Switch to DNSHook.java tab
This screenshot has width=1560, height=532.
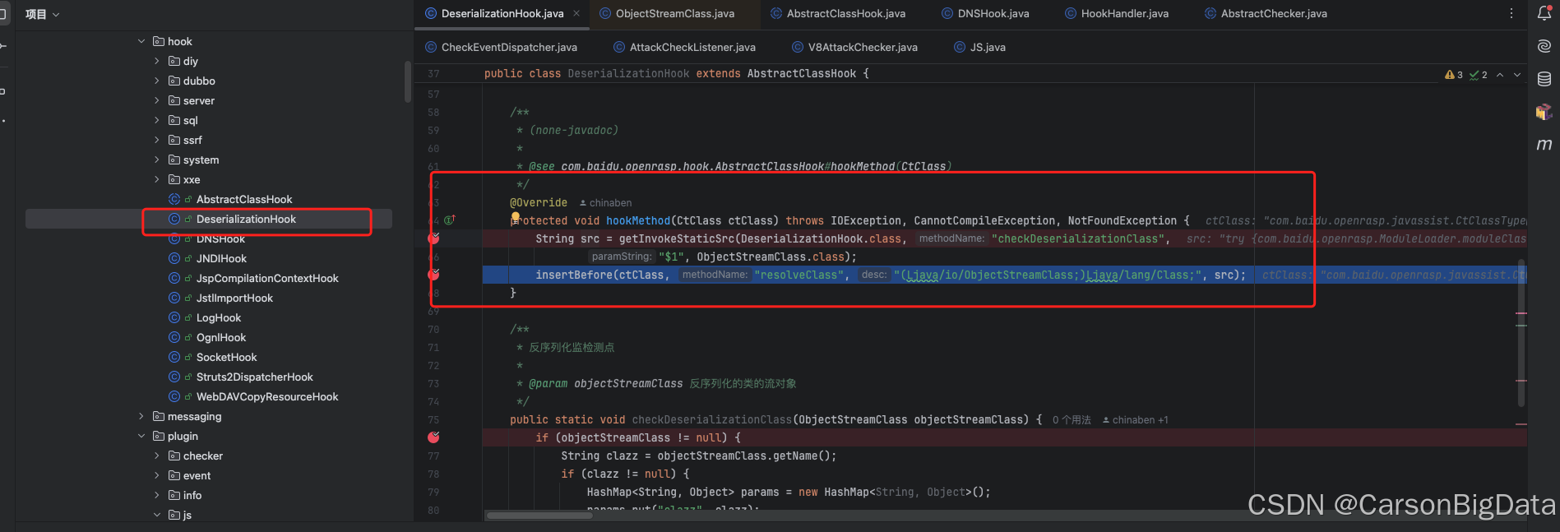tap(984, 13)
